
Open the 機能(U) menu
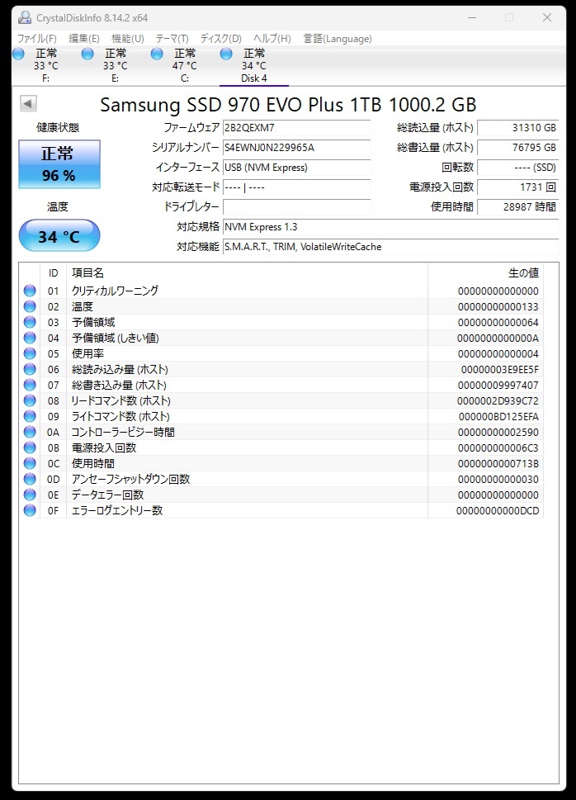[128, 39]
